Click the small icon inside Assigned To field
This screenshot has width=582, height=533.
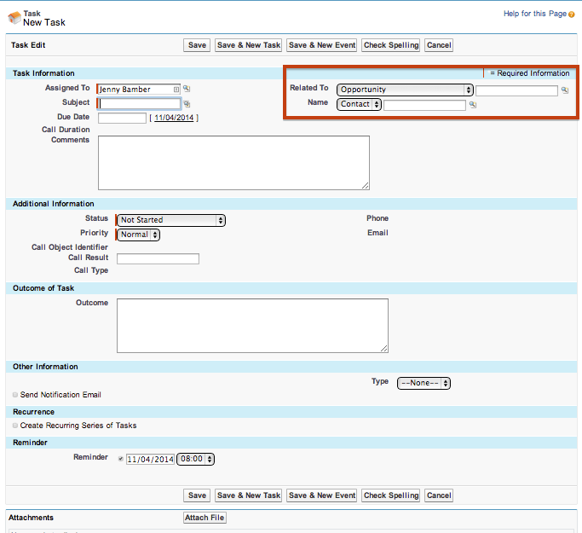coord(176,90)
